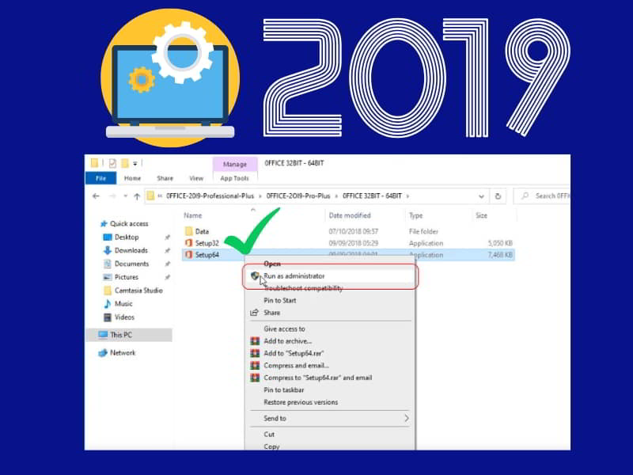
Task: Switch to the View ribbon tab
Action: 195,177
